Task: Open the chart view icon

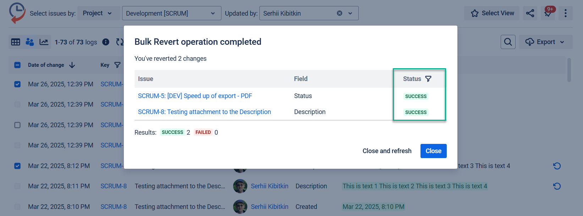Action: (44, 42)
